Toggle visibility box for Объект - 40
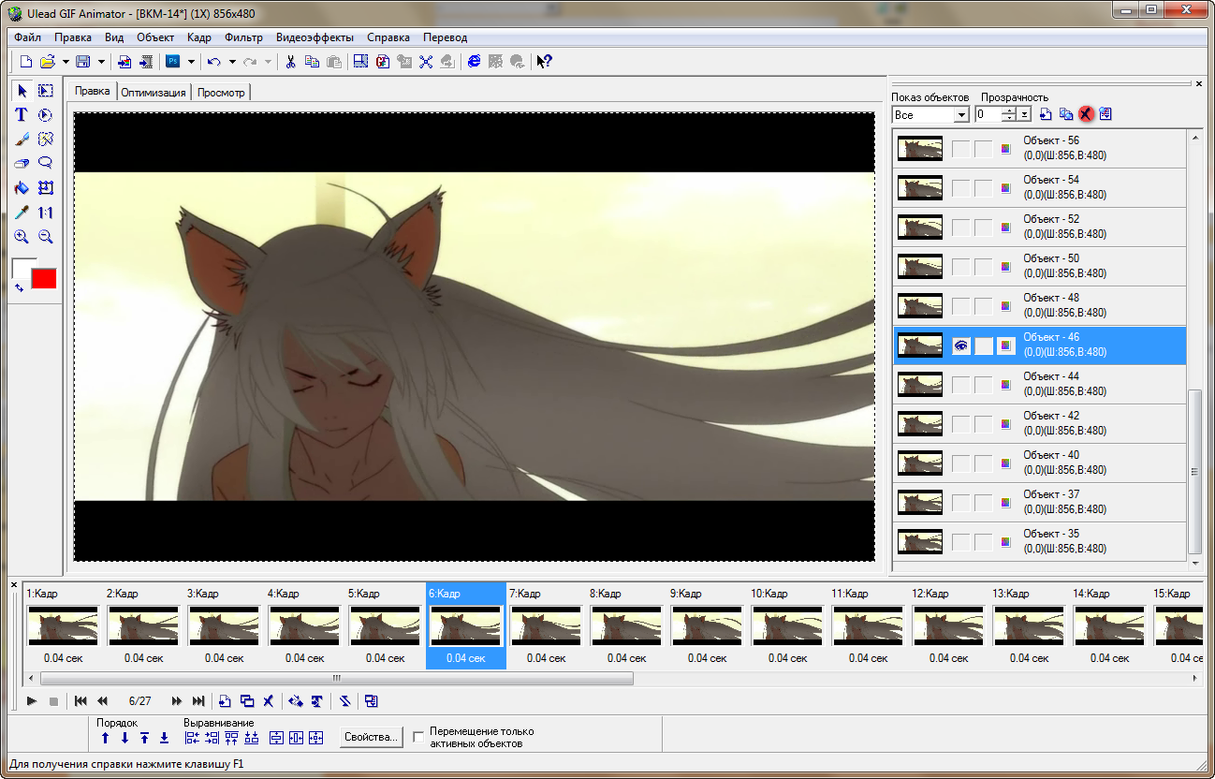This screenshot has width=1215, height=779. click(x=960, y=463)
